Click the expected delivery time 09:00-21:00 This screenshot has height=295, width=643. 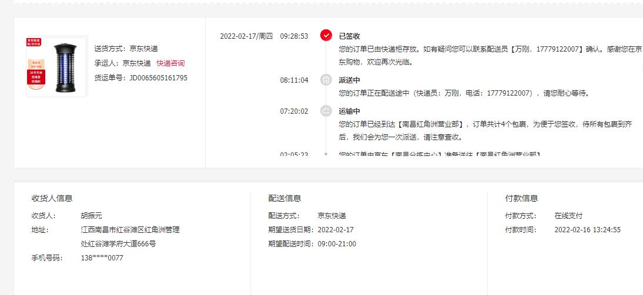point(337,244)
